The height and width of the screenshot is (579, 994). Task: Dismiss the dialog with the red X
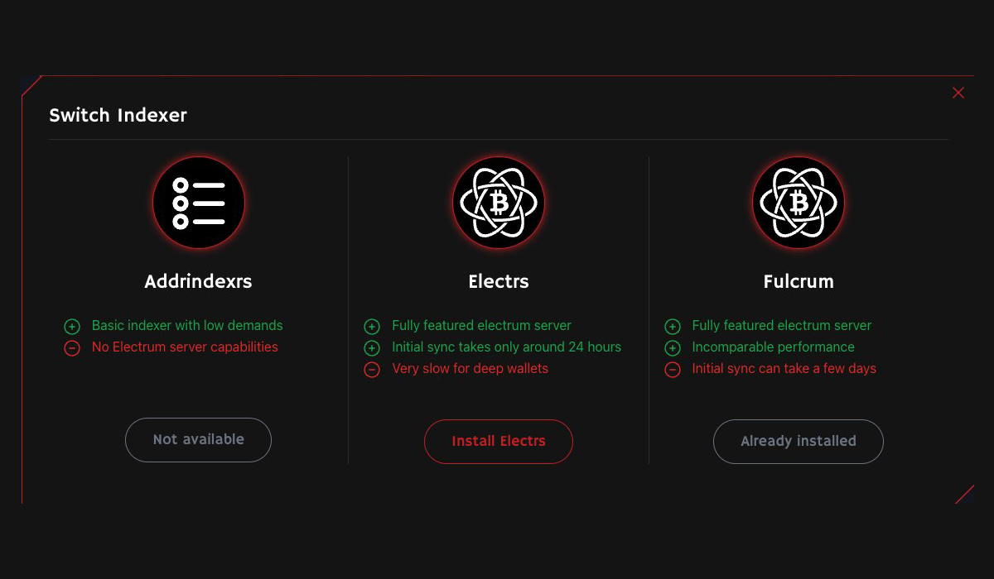pyautogui.click(x=958, y=93)
